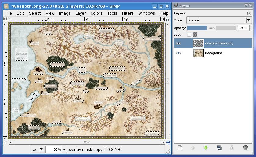
Task: Click status text overlay-mask copy (10,8 MB)
Action: point(95,149)
